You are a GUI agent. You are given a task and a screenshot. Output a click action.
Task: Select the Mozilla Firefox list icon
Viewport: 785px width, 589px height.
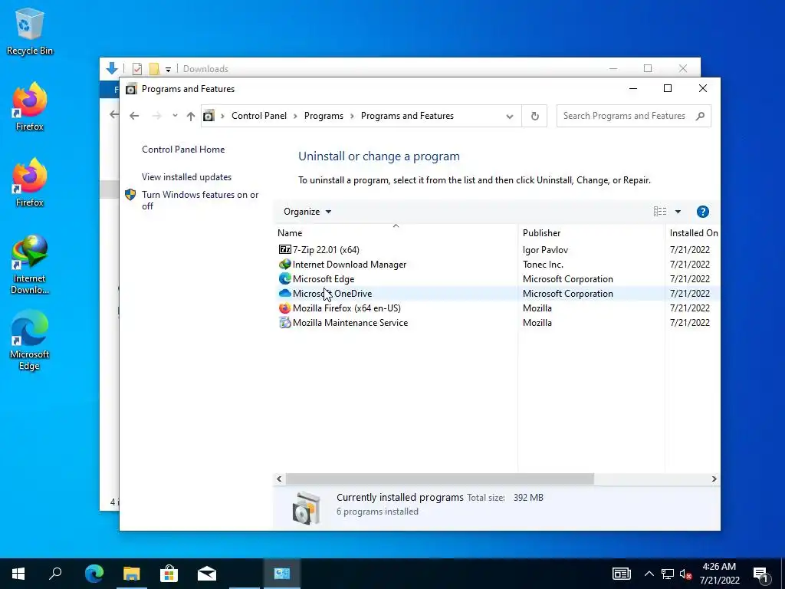[285, 308]
